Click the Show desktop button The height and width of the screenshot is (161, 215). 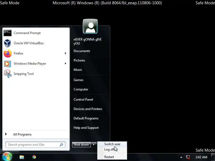pos(213,157)
